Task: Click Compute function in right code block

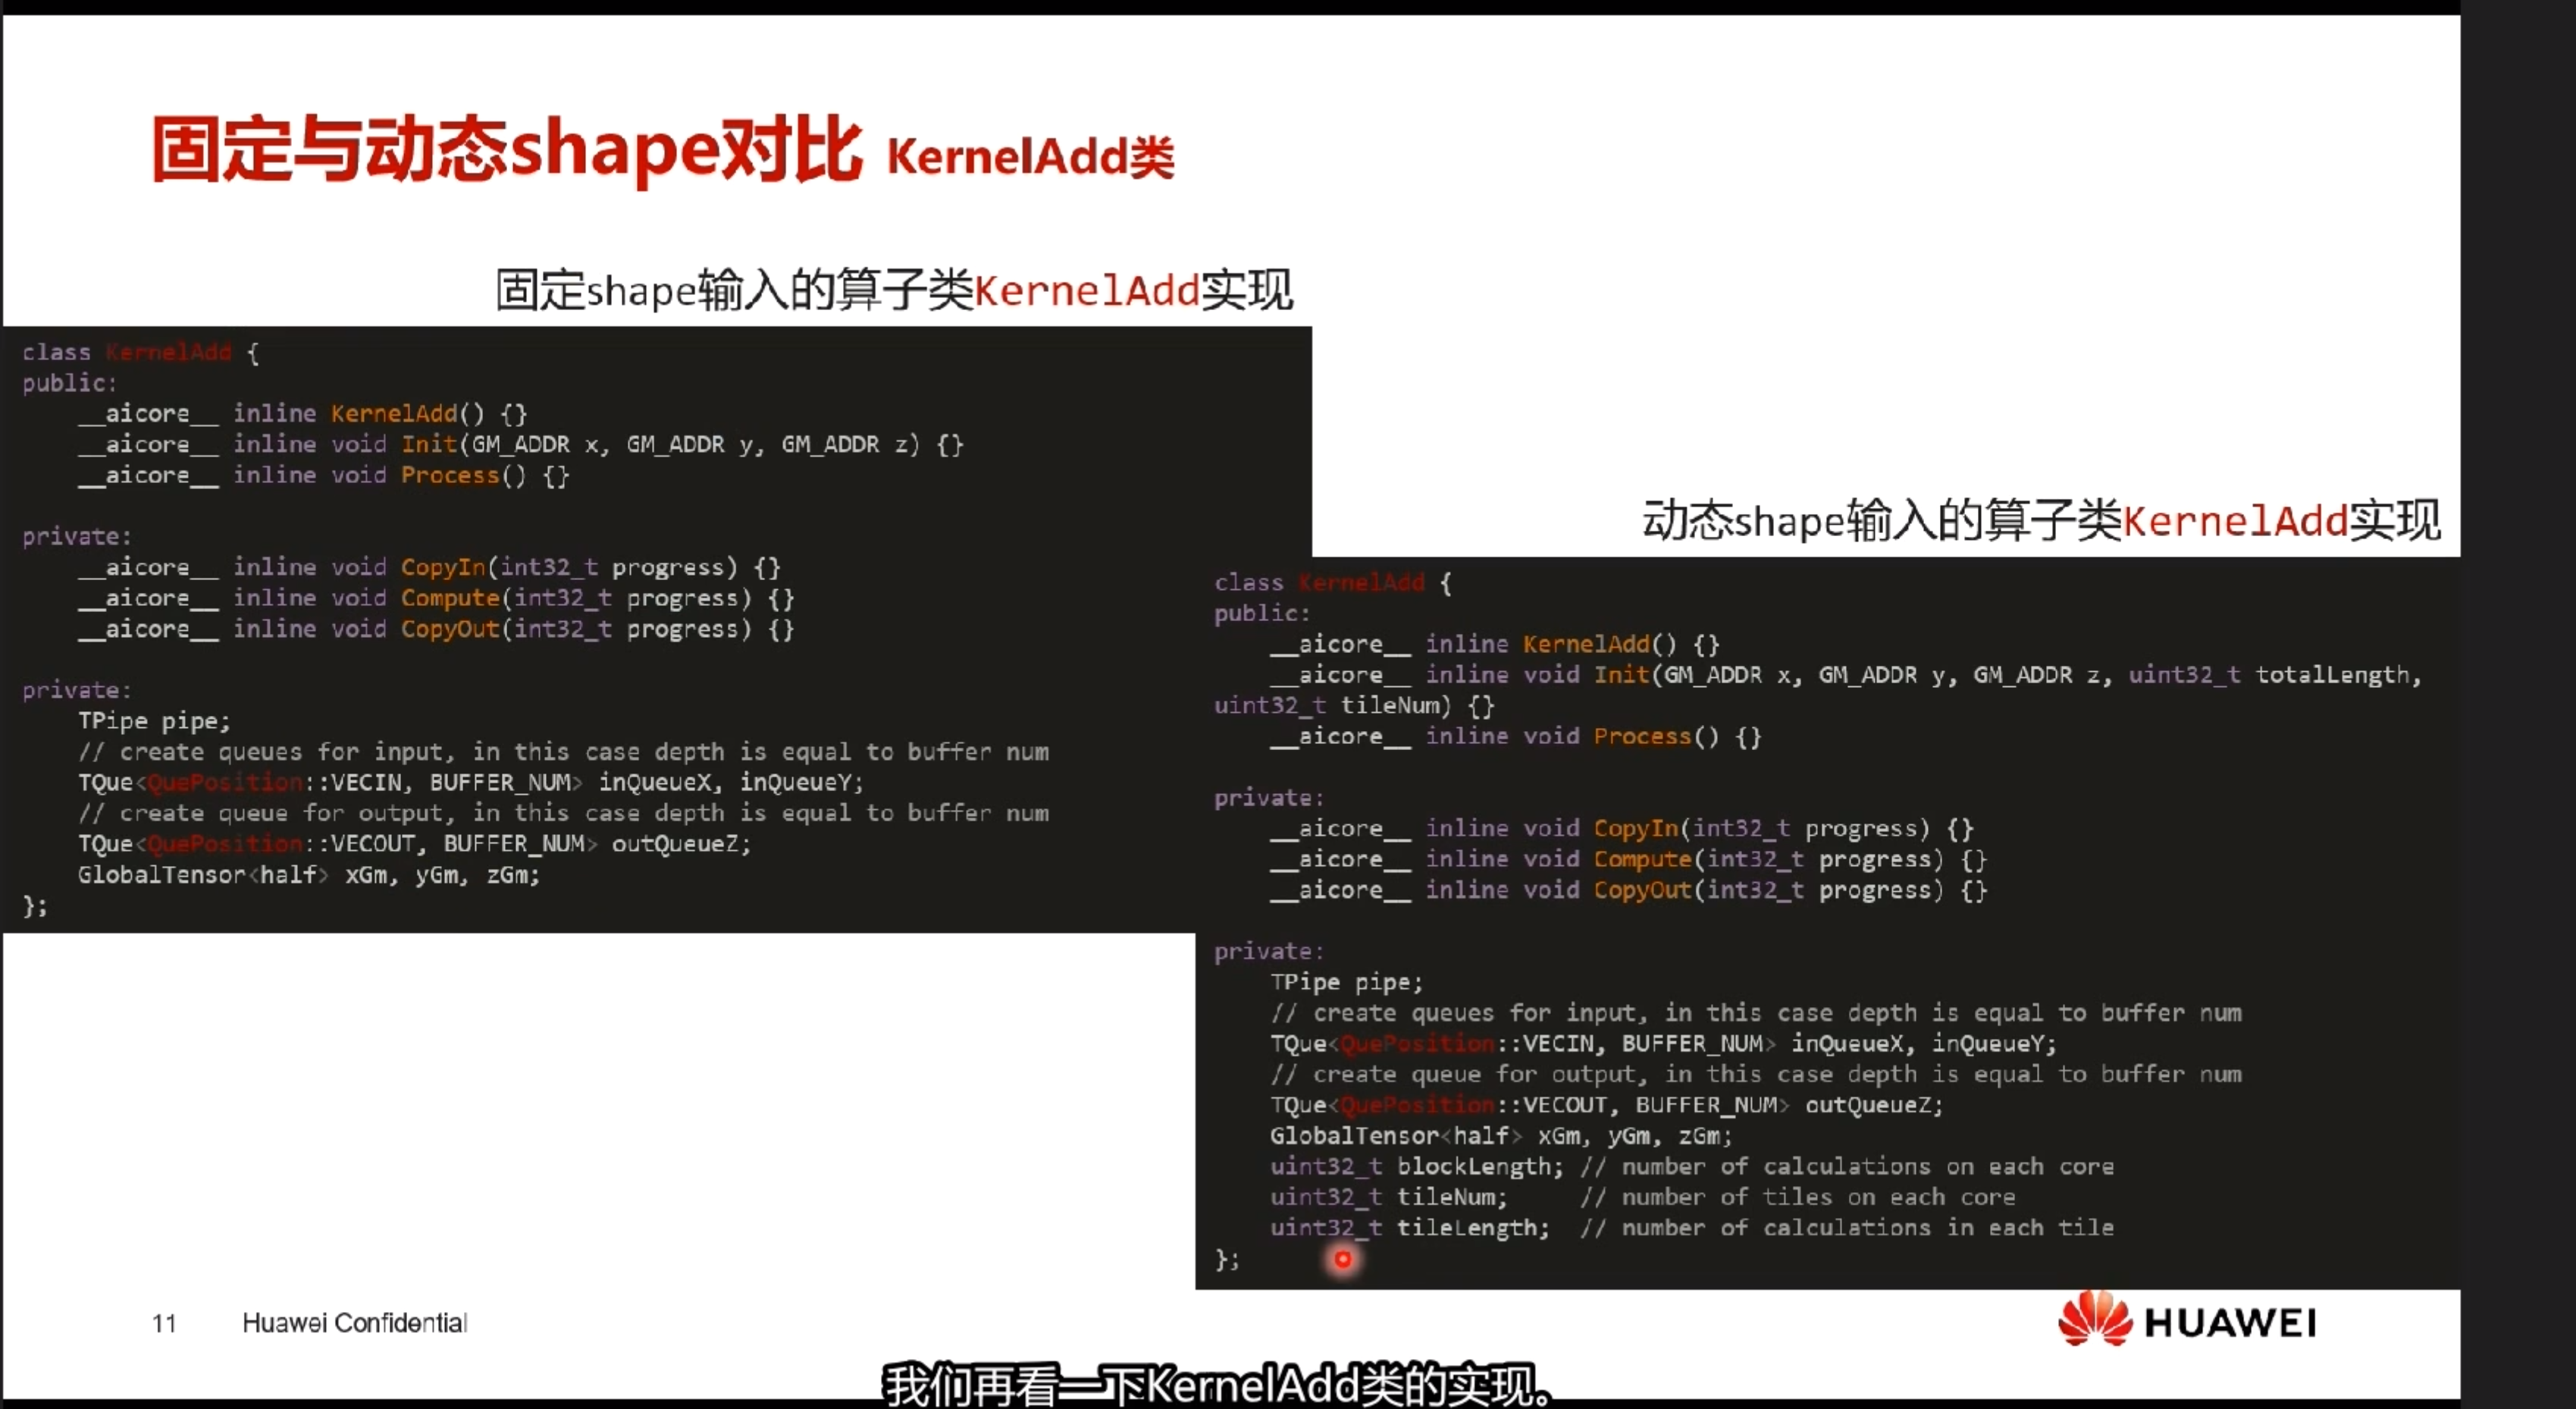Action: pyautogui.click(x=1641, y=859)
